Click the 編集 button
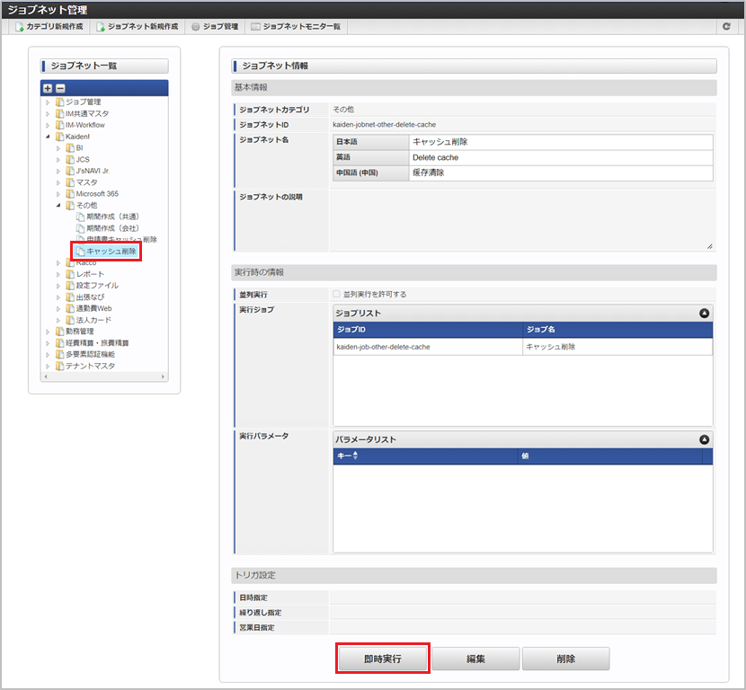The height and width of the screenshot is (690, 746). click(x=475, y=659)
